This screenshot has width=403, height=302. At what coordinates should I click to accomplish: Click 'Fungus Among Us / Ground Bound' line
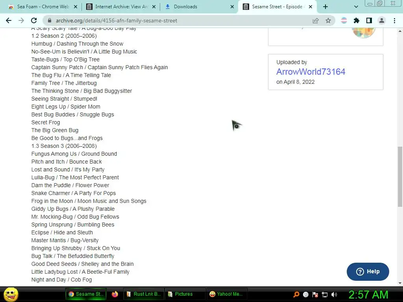(74, 154)
